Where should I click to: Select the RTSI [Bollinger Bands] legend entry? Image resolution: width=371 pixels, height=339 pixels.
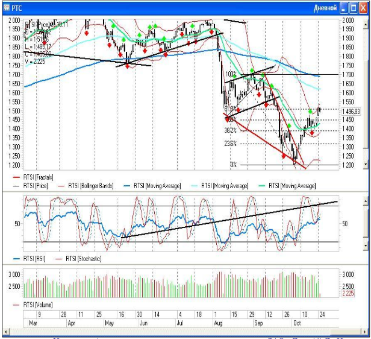tap(86, 186)
